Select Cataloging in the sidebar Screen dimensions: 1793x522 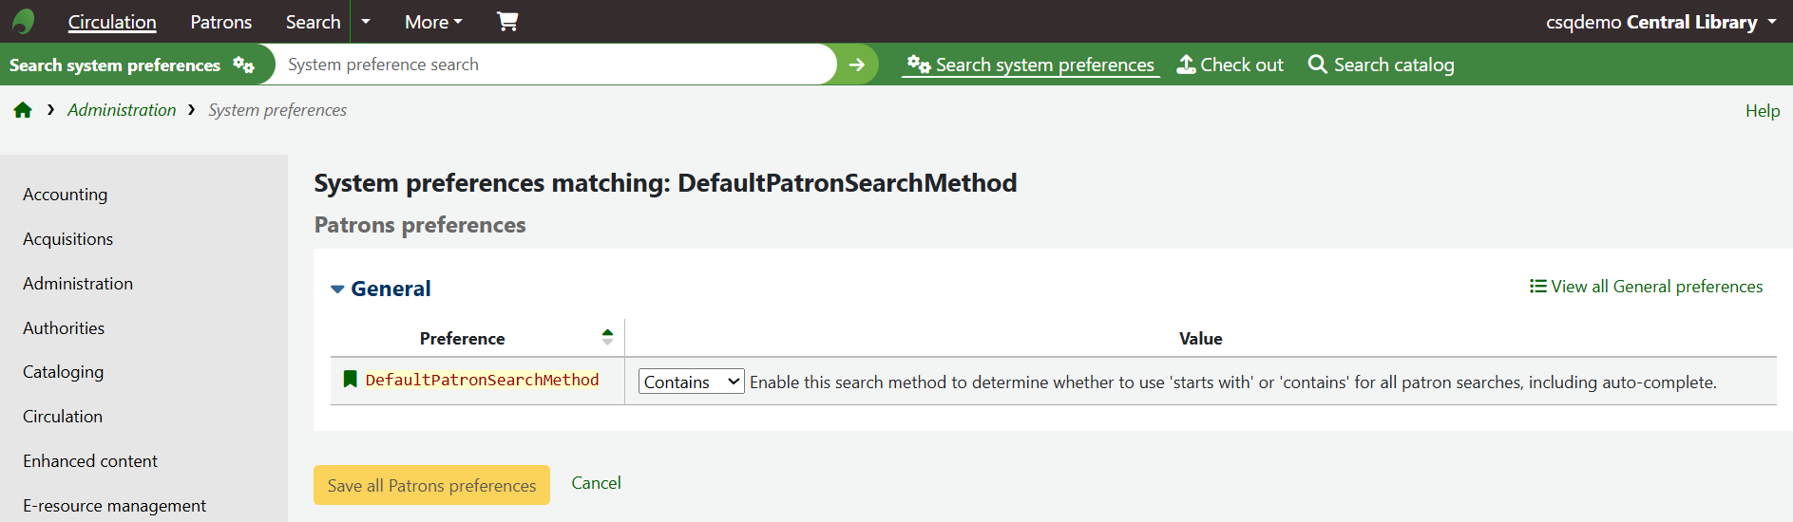pyautogui.click(x=63, y=372)
